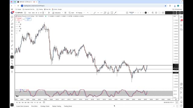This screenshot has height=108, width=193.
Task: Select the YTD date range
Action: pyautogui.click(x=32, y=103)
